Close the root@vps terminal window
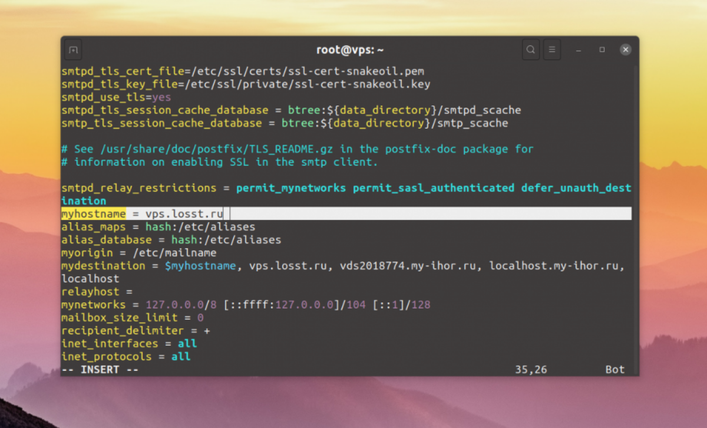707x428 pixels. pyautogui.click(x=626, y=50)
